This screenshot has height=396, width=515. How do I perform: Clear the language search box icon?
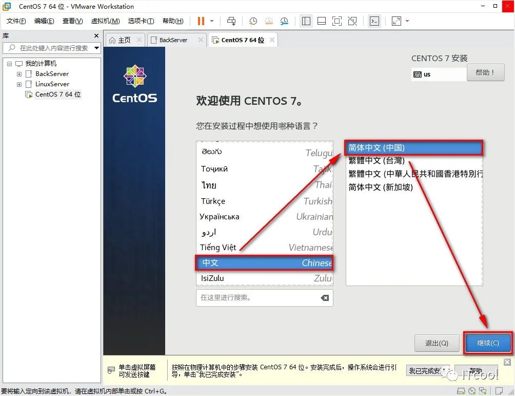tap(325, 298)
